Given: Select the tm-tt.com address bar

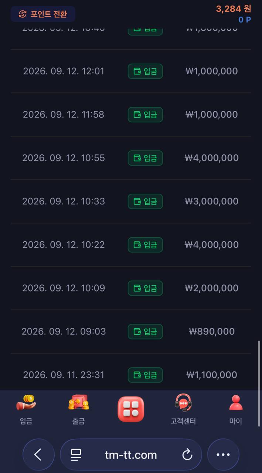Looking at the screenshot, I should pos(131,455).
